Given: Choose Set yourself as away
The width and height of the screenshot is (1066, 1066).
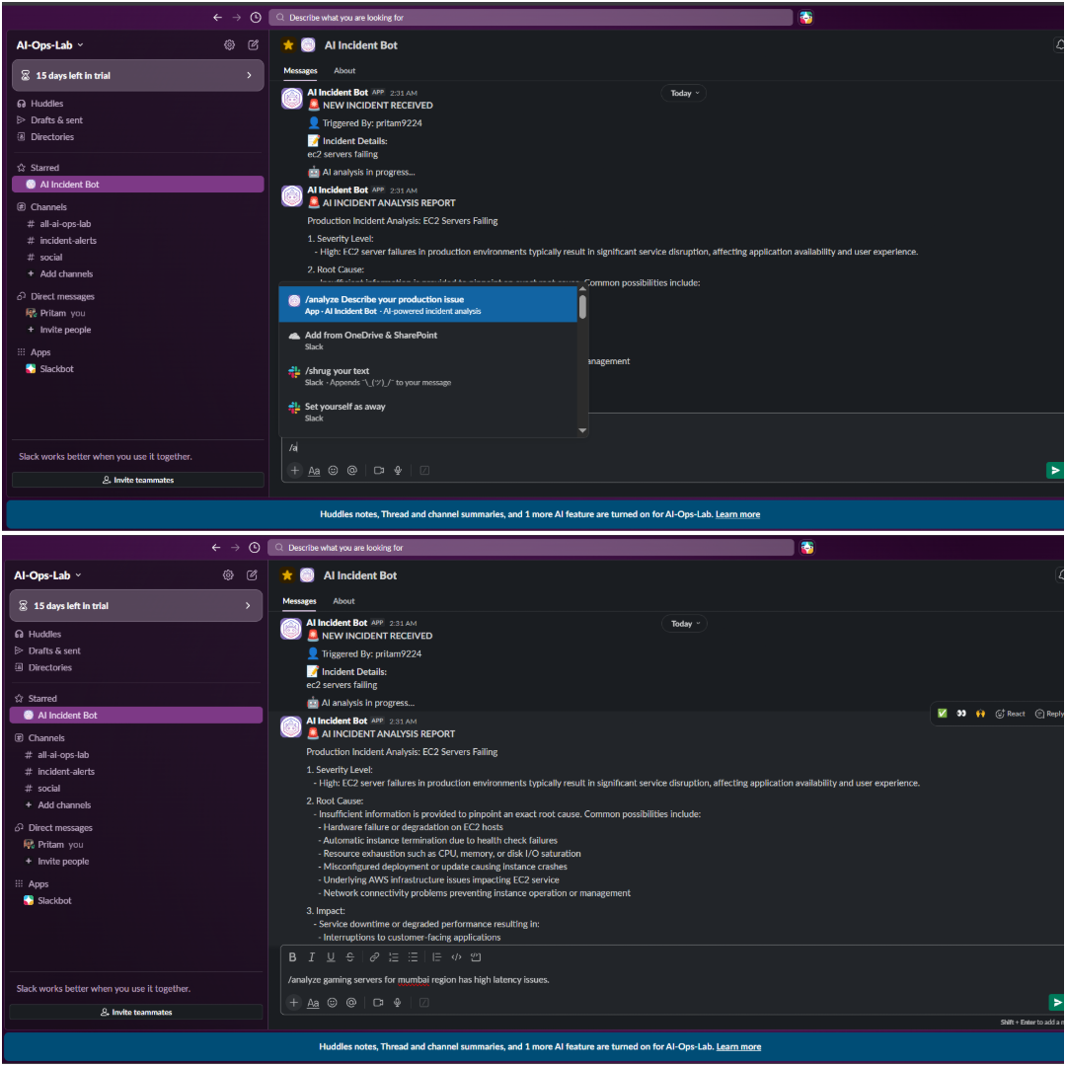Looking at the screenshot, I should pyautogui.click(x=427, y=412).
